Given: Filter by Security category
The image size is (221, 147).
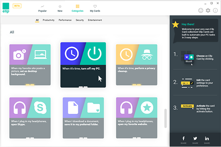Looking at the screenshot, I should click(80, 20).
